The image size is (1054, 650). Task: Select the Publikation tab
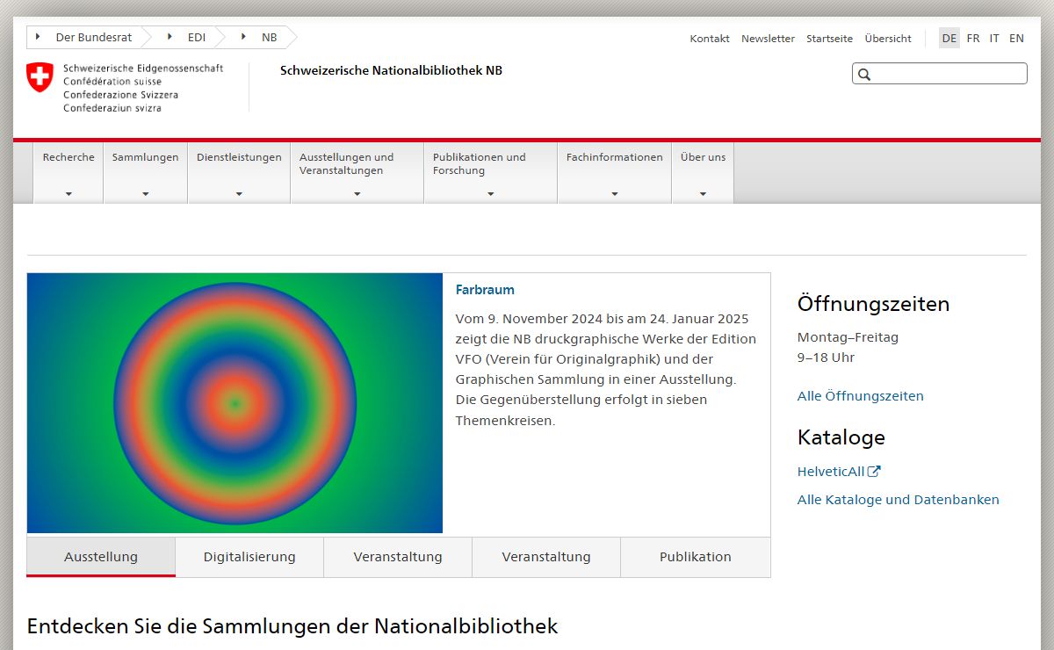(x=696, y=557)
